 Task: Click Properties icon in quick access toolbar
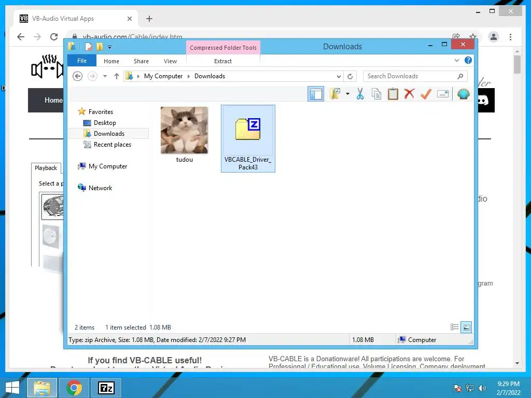click(x=88, y=46)
